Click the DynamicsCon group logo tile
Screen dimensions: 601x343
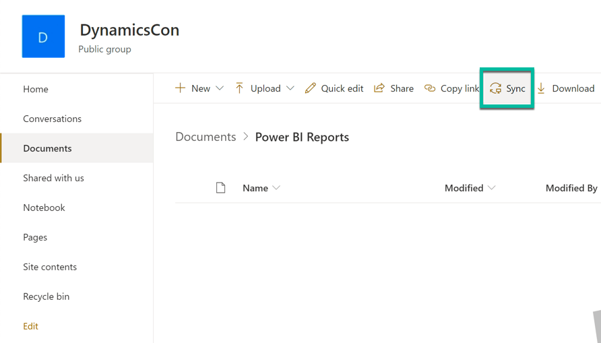tap(43, 36)
